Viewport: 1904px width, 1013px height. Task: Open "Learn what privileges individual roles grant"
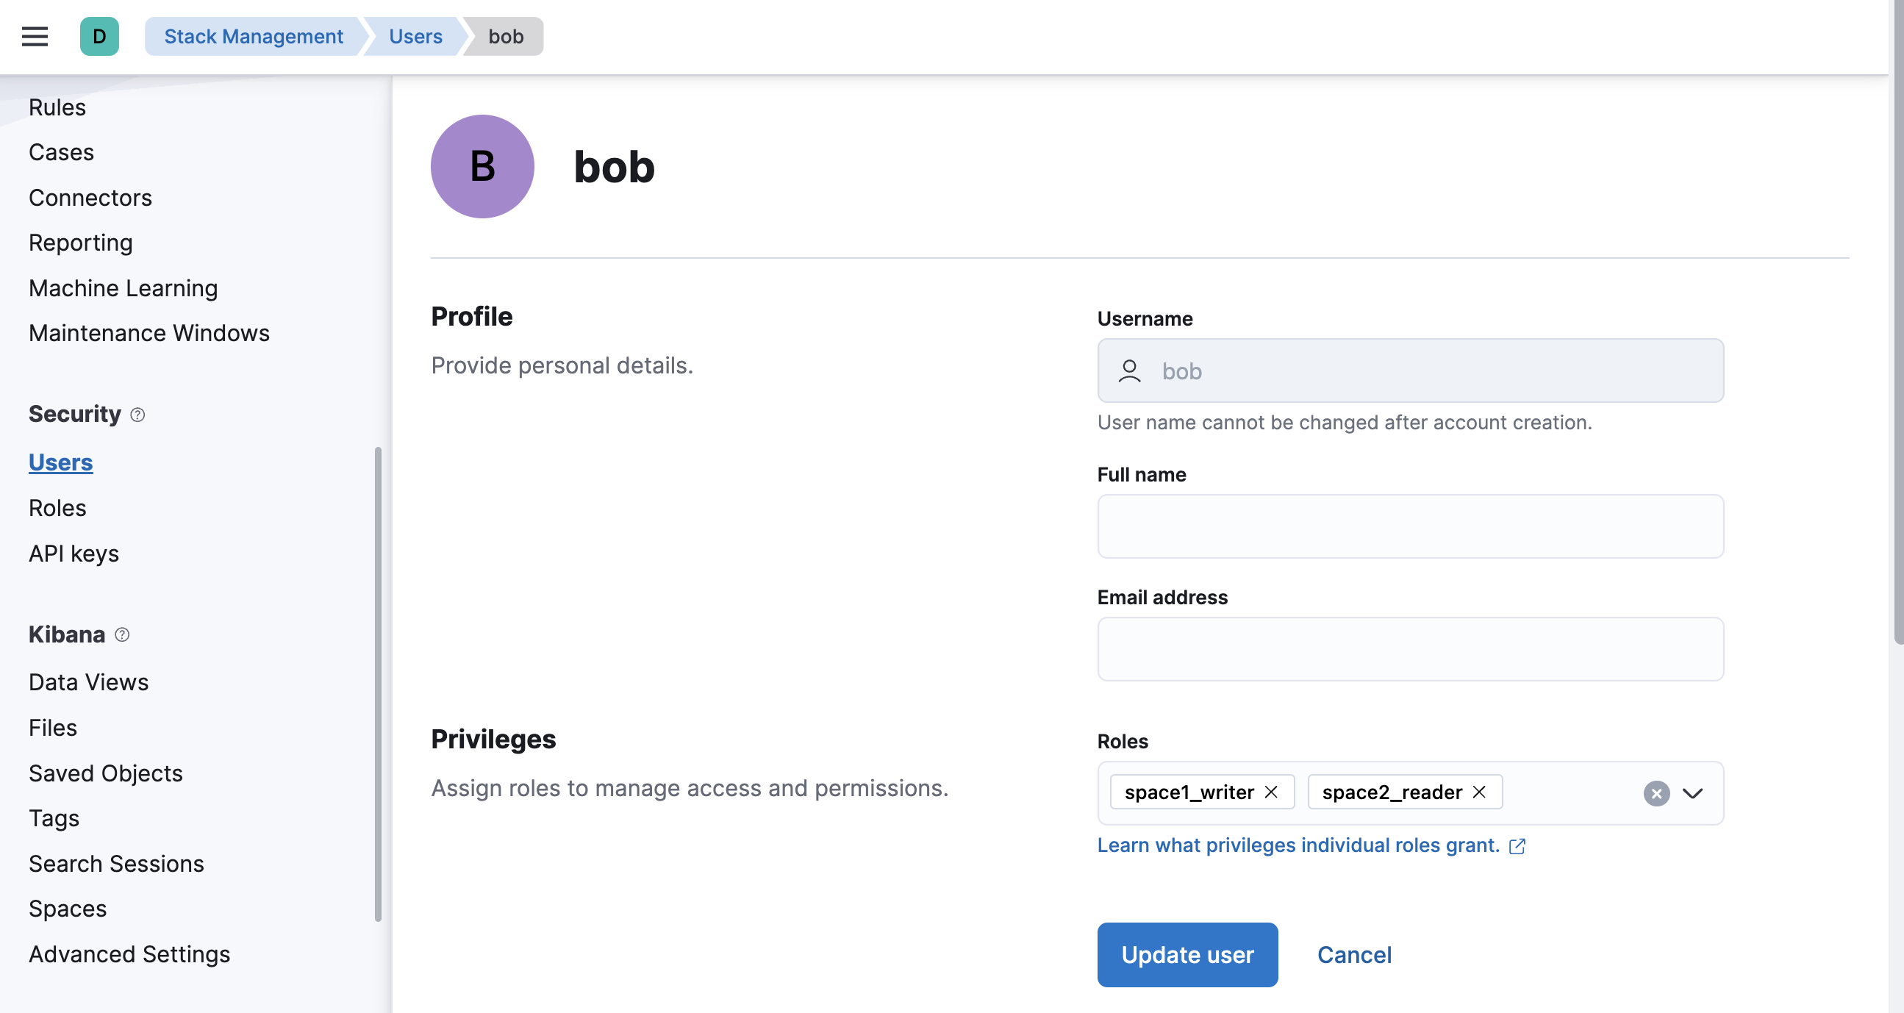click(x=1299, y=845)
